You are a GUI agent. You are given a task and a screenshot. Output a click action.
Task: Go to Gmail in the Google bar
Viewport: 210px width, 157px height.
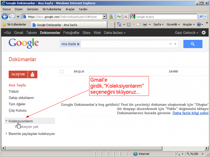[x=19, y=33]
